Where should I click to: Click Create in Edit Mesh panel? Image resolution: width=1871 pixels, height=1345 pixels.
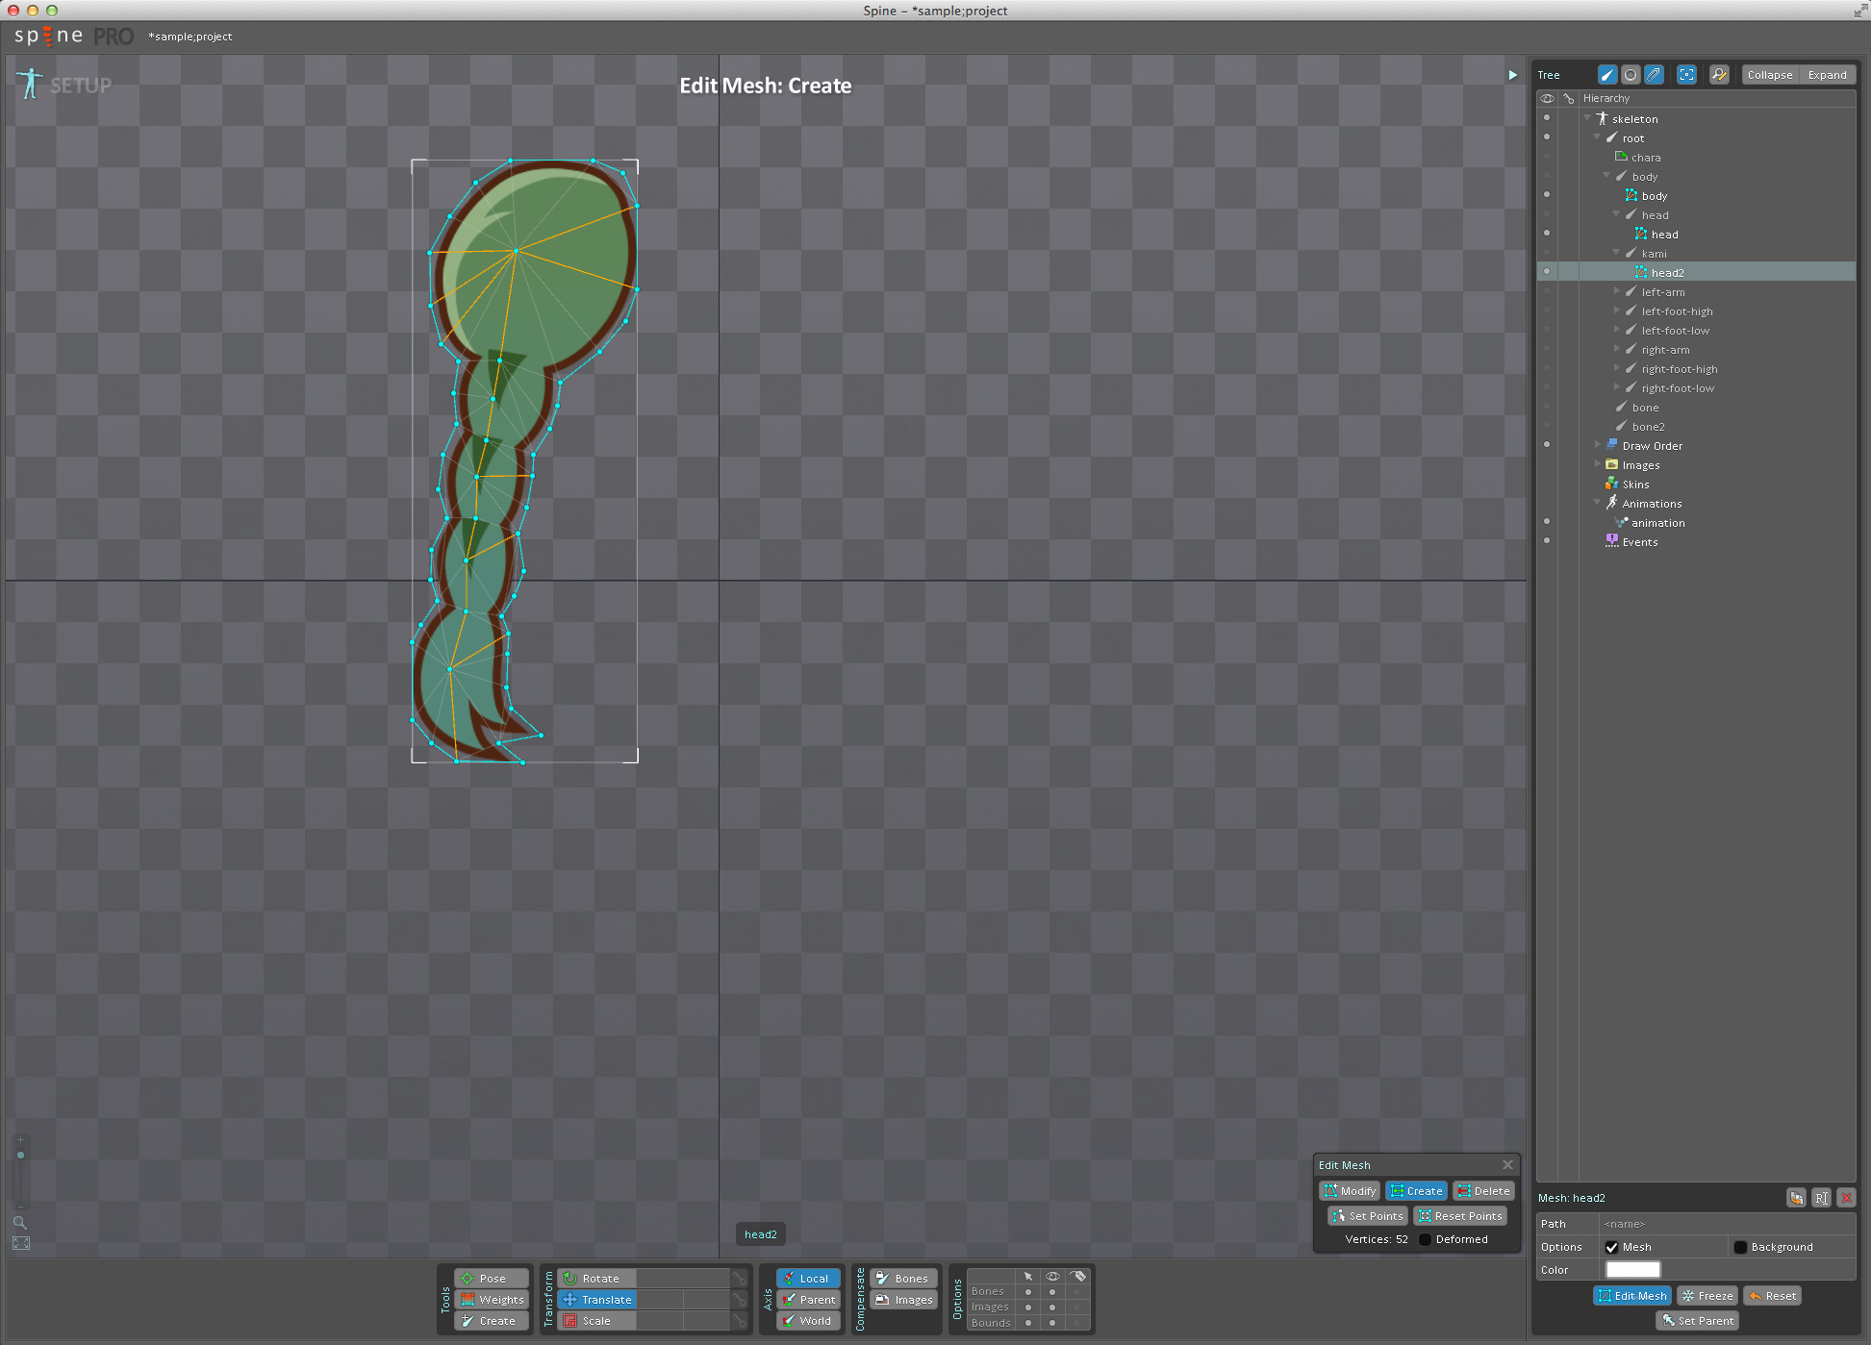(1416, 1191)
